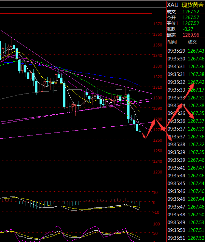Click the -10 label on the MACD axis
The height and width of the screenshot is (242, 205).
[x=156, y=212]
